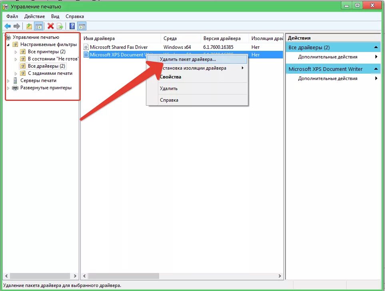Click the tree pane scroll-right arrow
Viewport: 385px width, 291px height.
tap(75, 276)
